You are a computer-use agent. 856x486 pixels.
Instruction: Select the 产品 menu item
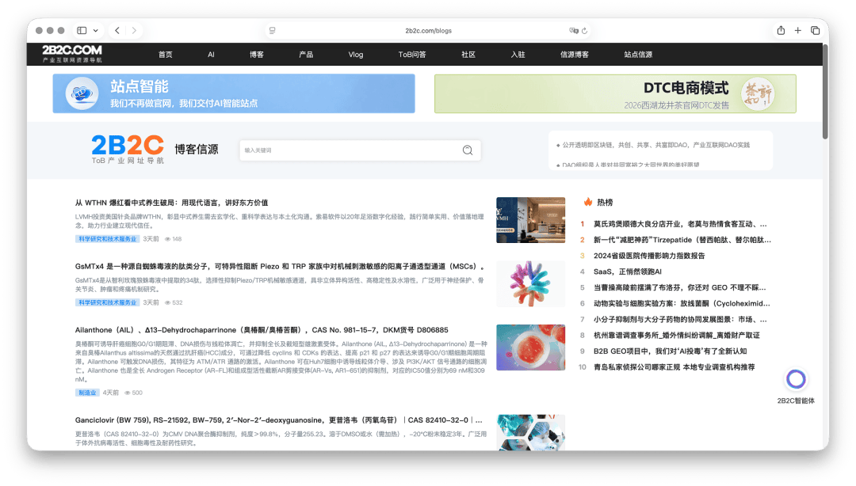(306, 55)
